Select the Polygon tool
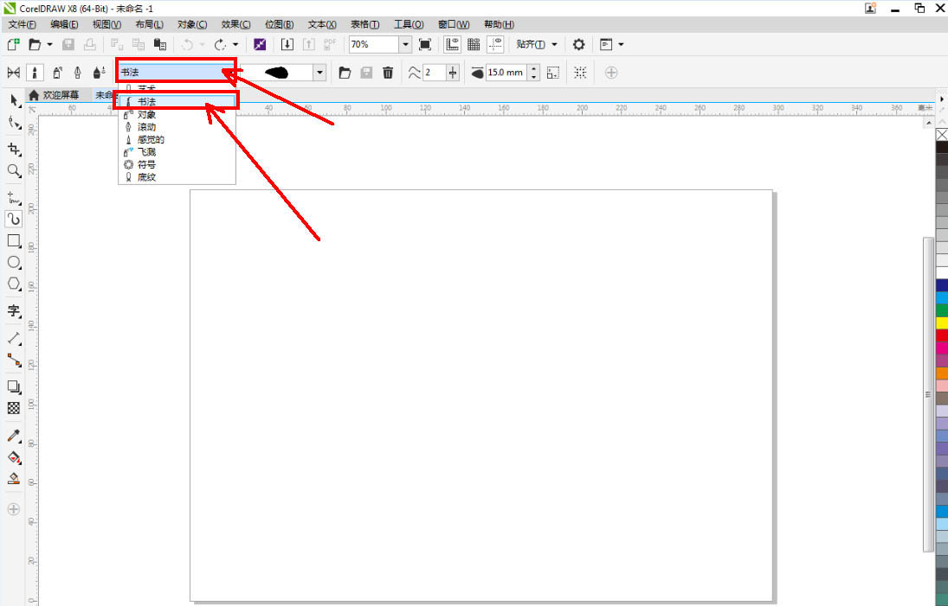Screen dimensions: 948x606 (14, 284)
